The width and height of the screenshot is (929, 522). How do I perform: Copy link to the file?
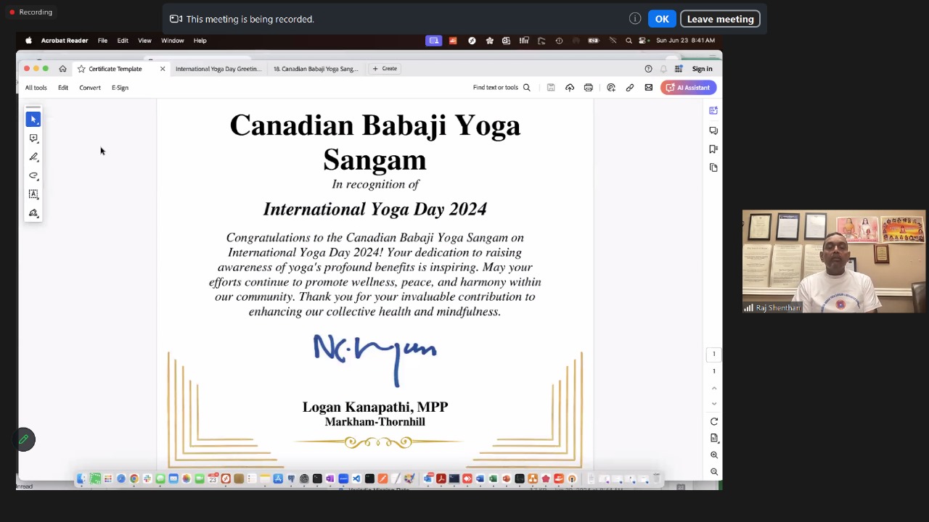(630, 88)
